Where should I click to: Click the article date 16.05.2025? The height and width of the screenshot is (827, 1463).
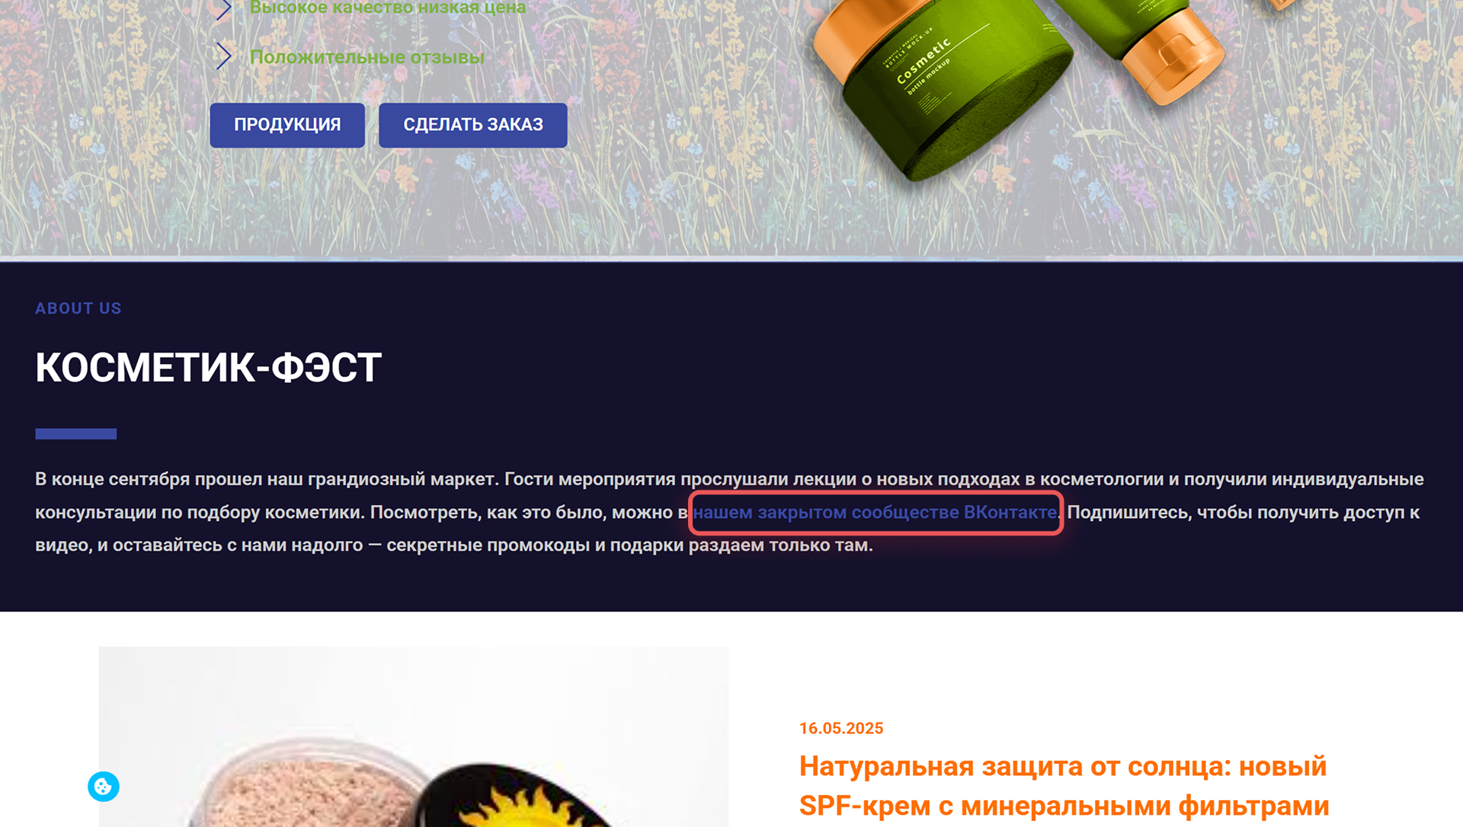[x=841, y=728]
